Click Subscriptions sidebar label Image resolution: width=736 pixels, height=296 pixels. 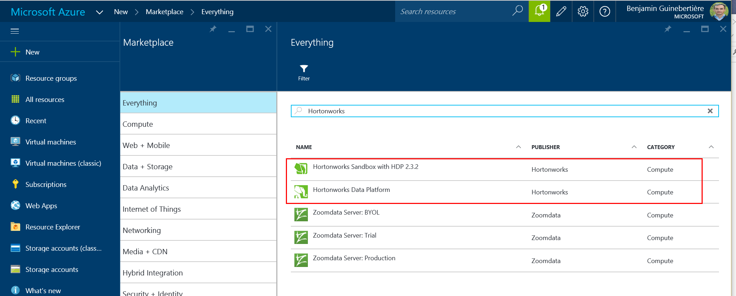click(x=46, y=184)
